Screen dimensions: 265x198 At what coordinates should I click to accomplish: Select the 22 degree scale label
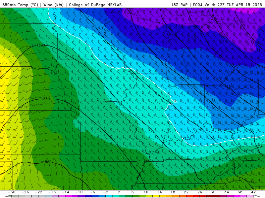186,192
